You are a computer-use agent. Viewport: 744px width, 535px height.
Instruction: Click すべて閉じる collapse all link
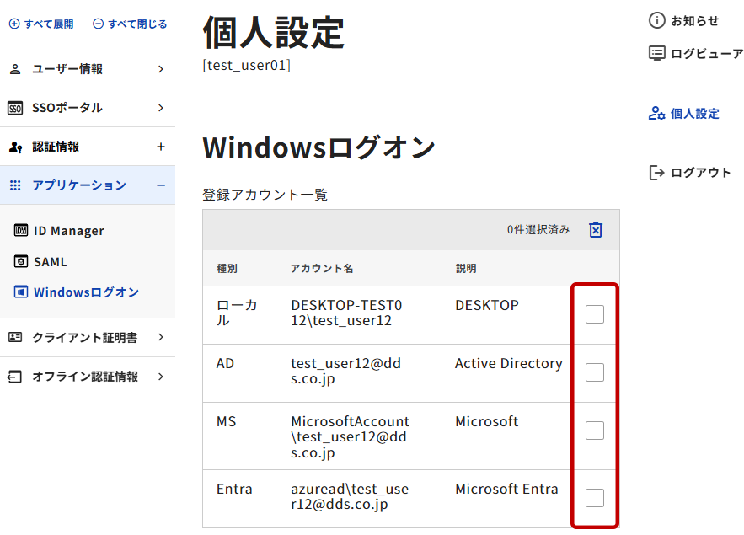tap(130, 24)
